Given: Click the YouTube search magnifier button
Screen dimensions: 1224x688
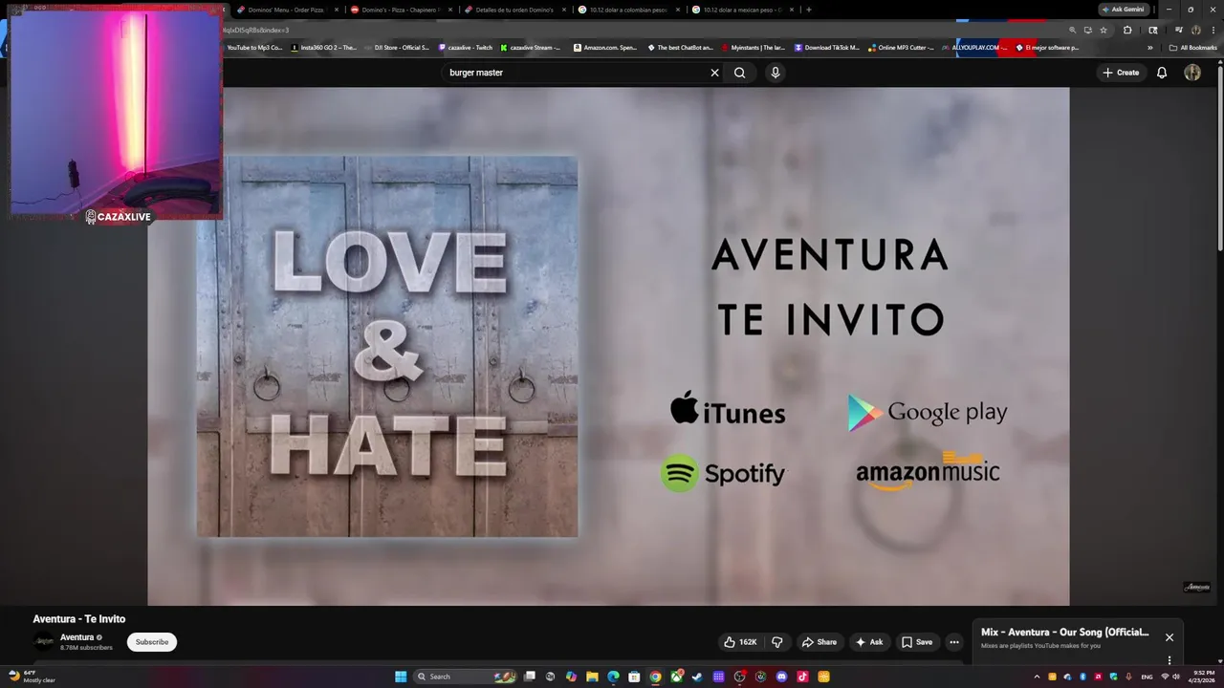Looking at the screenshot, I should point(739,73).
